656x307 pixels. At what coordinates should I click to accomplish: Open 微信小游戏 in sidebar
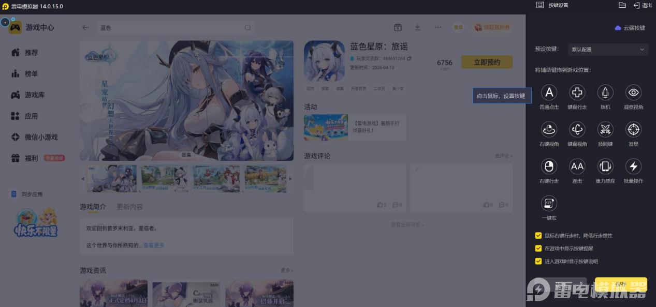(x=34, y=137)
